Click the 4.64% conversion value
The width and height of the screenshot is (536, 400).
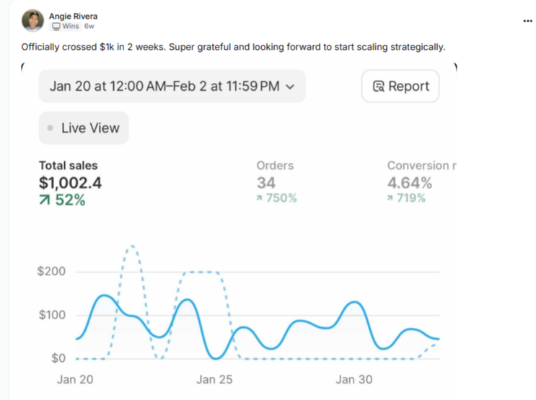tap(410, 183)
